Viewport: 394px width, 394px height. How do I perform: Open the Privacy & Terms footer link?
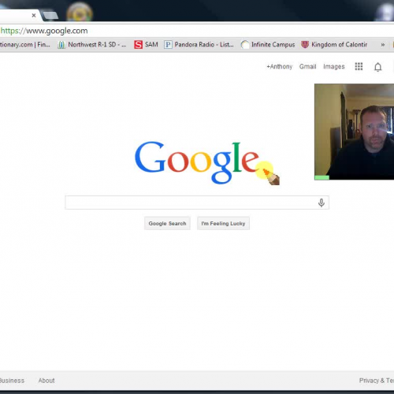(x=377, y=381)
